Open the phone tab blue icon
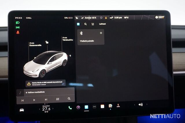Image resolution: width=185 pixels, height=123 pixels. coord(78,24)
